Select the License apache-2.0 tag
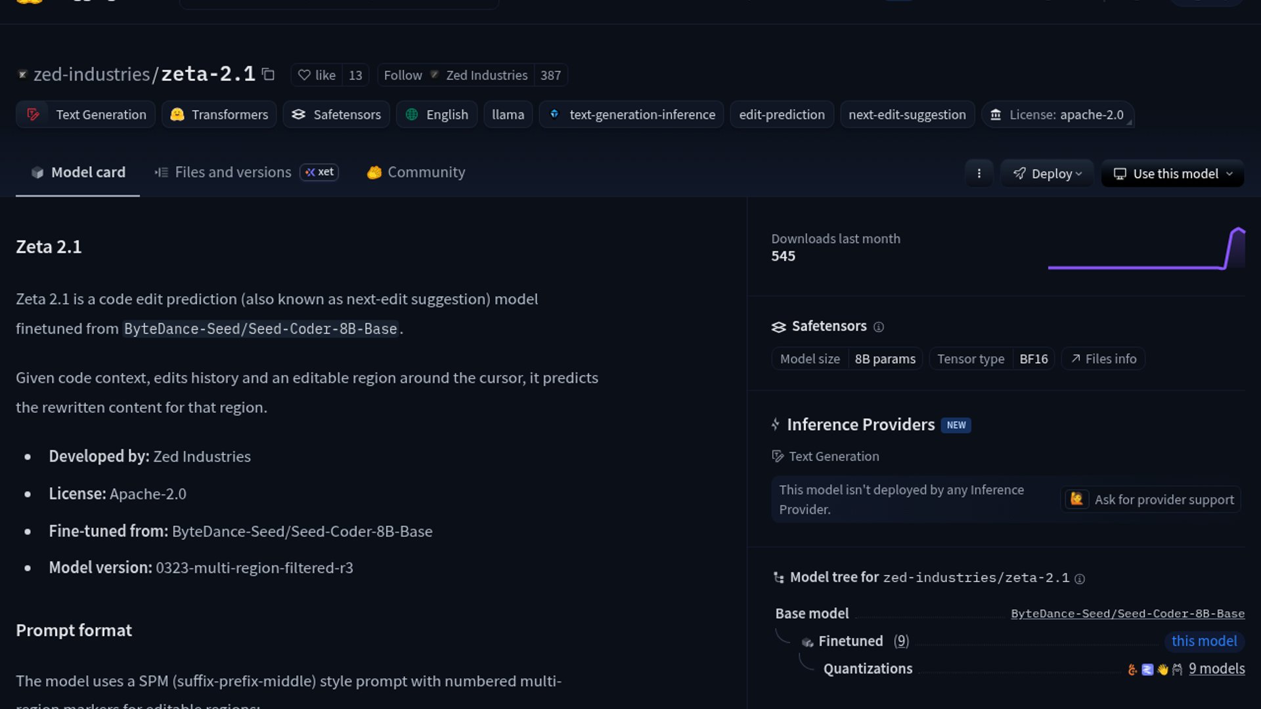 [1057, 114]
